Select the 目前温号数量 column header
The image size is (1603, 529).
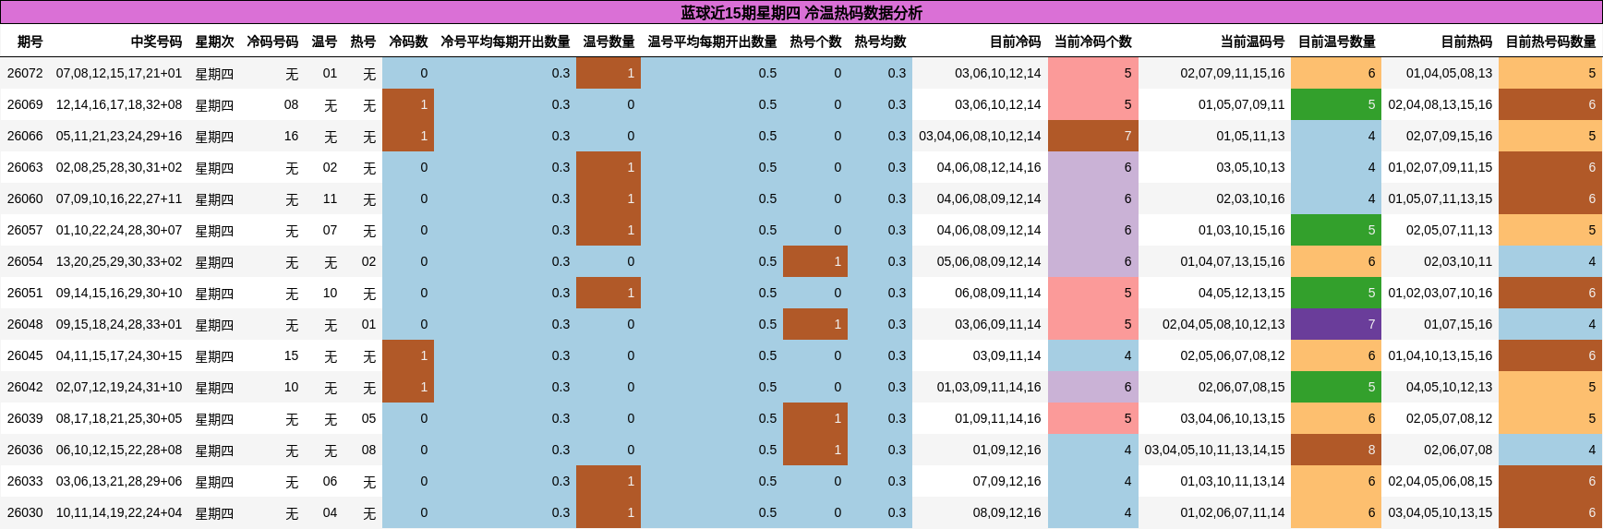[1336, 42]
